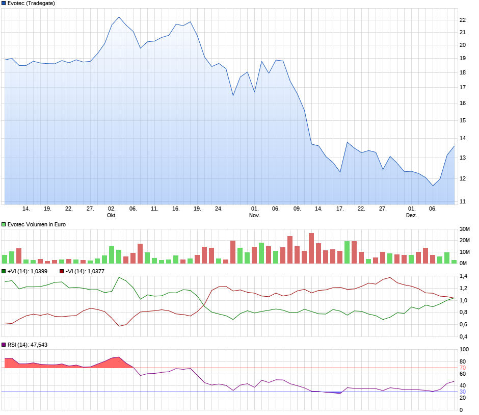Click the blue RSI threshold label 30
This screenshot has width=479, height=415.
(x=463, y=392)
